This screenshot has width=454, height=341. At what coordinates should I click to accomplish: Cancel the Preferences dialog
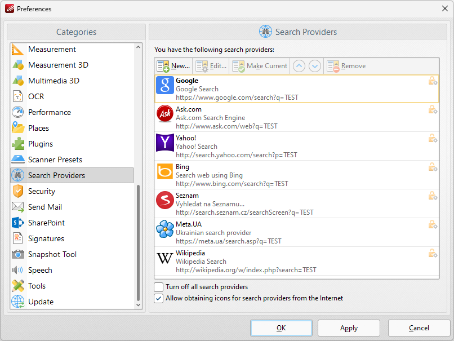point(419,328)
